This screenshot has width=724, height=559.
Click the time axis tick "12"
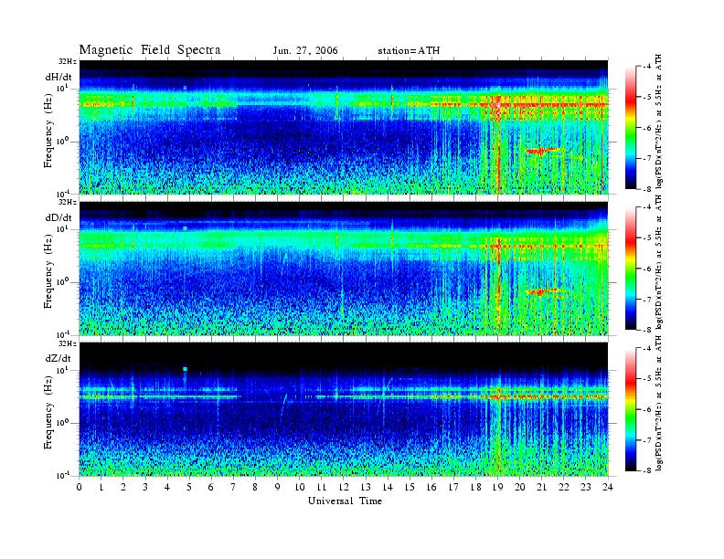(344, 487)
